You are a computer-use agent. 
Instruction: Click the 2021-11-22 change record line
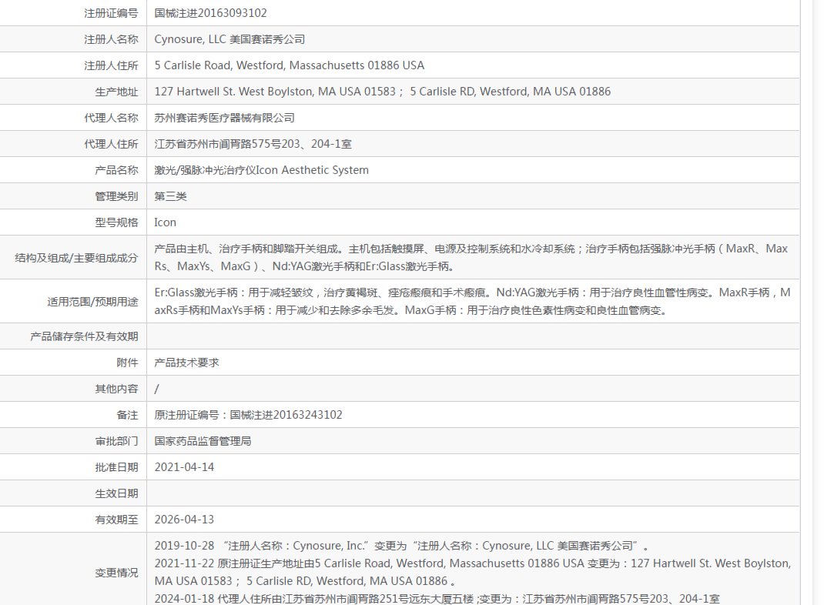pos(472,573)
